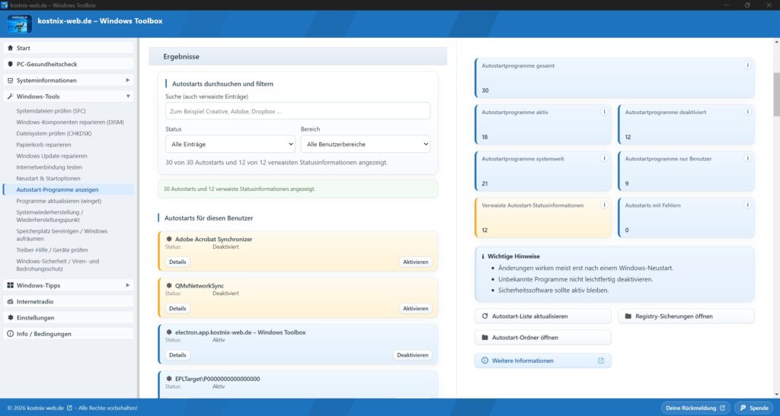Open PC-Gesundheitscheck section
This screenshot has height=416, width=780.
coord(68,64)
